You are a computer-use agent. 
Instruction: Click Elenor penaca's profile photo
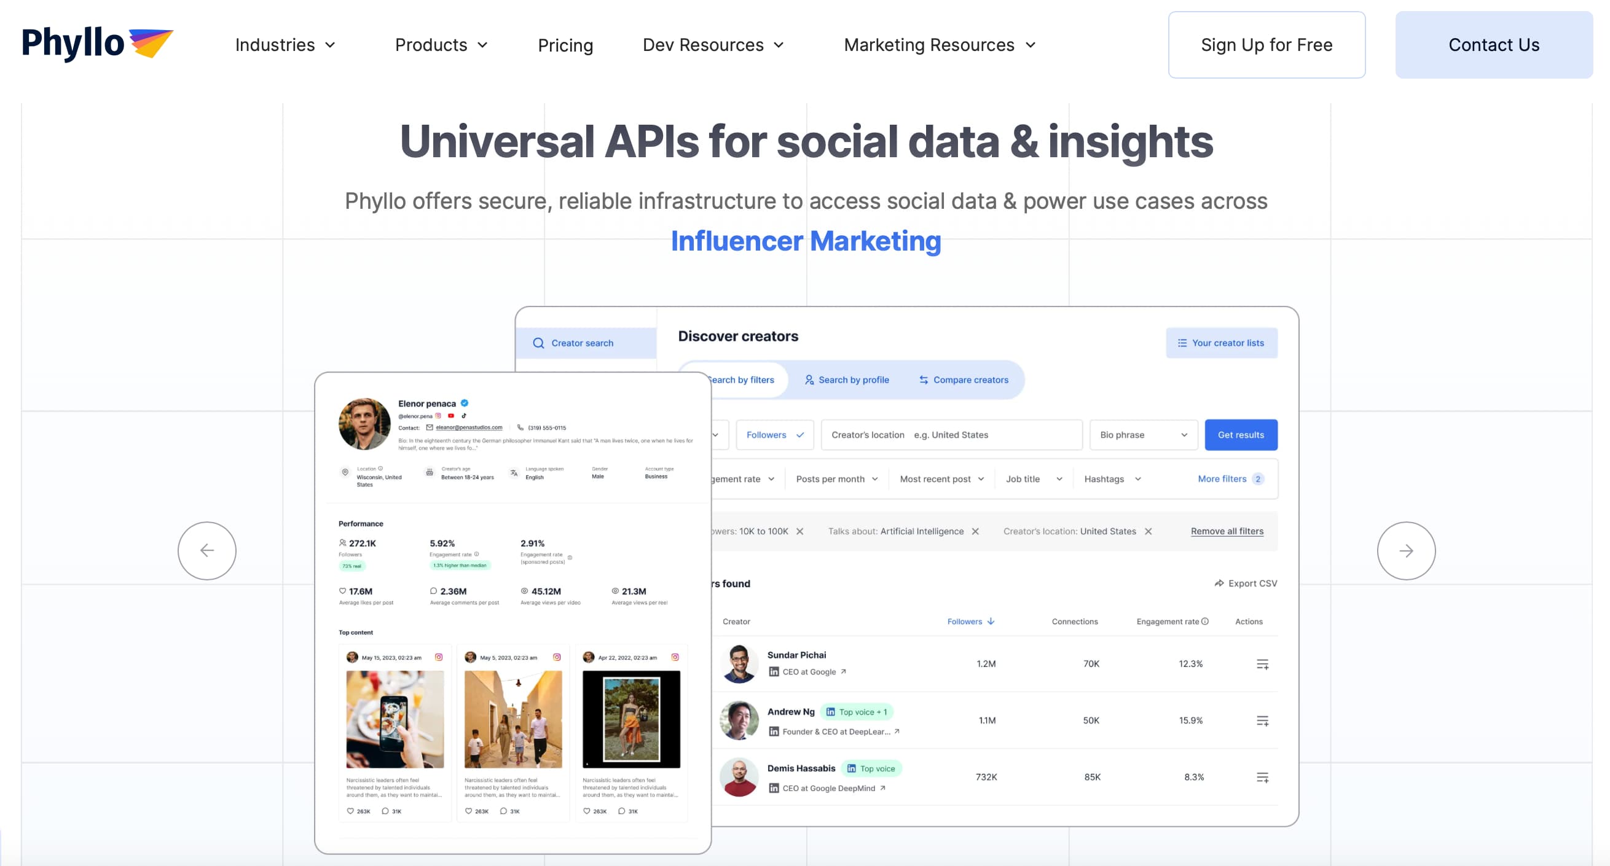point(364,424)
